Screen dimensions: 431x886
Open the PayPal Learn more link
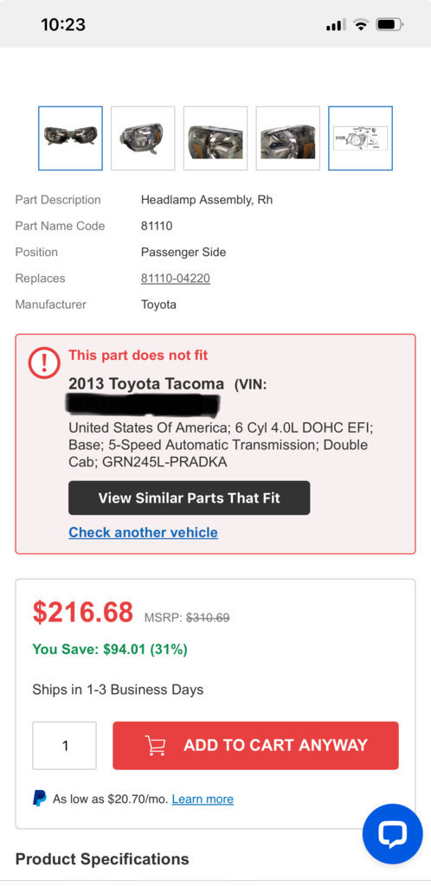(x=203, y=799)
